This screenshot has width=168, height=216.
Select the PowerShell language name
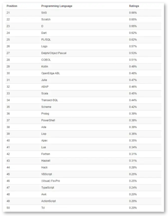[48, 120]
